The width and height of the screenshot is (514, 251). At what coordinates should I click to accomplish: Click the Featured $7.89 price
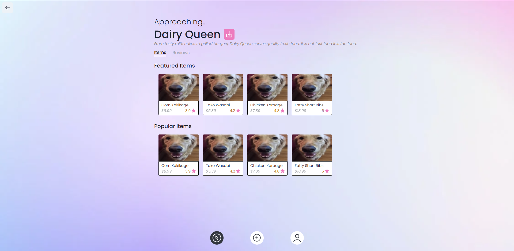(x=255, y=111)
